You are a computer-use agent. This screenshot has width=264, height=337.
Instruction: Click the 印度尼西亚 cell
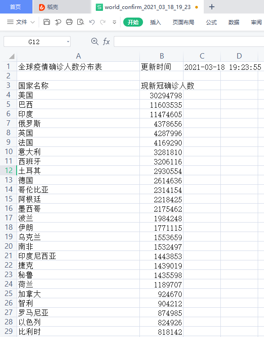[x=78, y=256]
